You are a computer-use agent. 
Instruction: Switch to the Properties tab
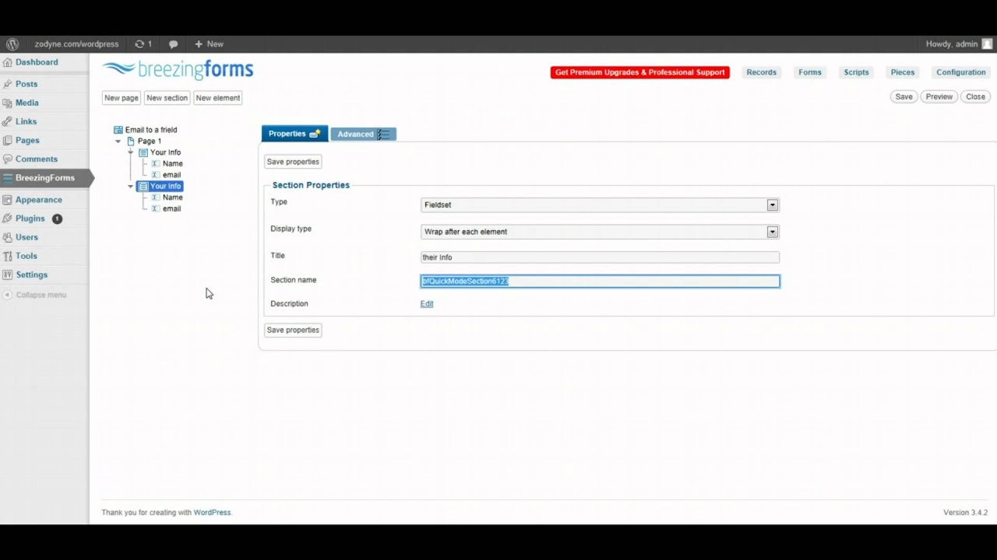(x=294, y=134)
